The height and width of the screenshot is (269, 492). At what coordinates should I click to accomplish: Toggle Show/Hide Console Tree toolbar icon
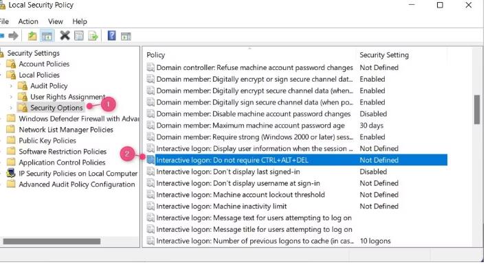47,36
